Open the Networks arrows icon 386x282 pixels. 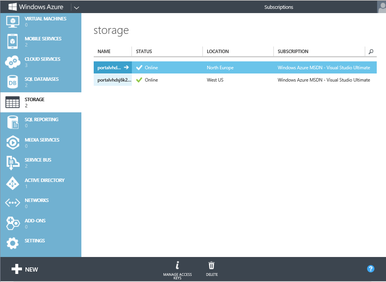pyautogui.click(x=13, y=203)
